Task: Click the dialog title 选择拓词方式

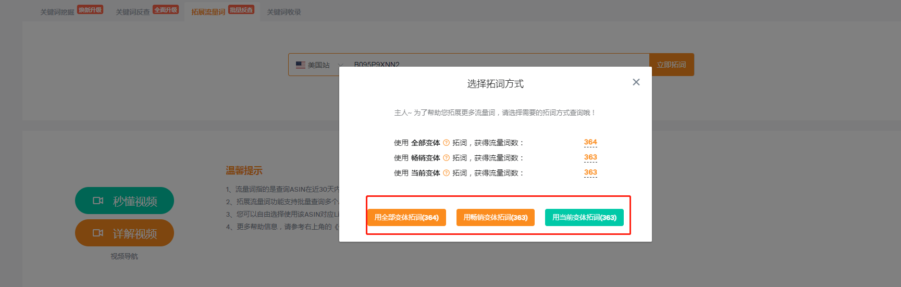Action: pyautogui.click(x=496, y=84)
